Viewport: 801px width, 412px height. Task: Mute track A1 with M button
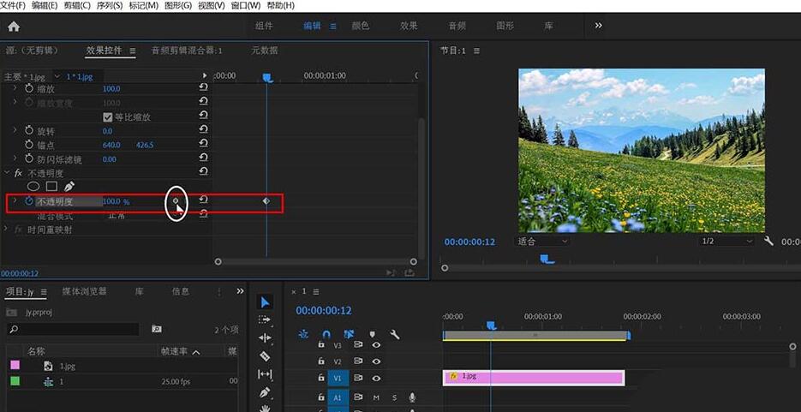click(x=376, y=397)
